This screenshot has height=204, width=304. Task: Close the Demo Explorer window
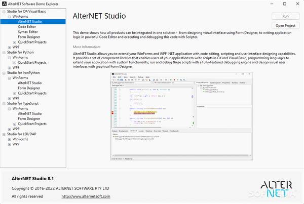coord(297,4)
